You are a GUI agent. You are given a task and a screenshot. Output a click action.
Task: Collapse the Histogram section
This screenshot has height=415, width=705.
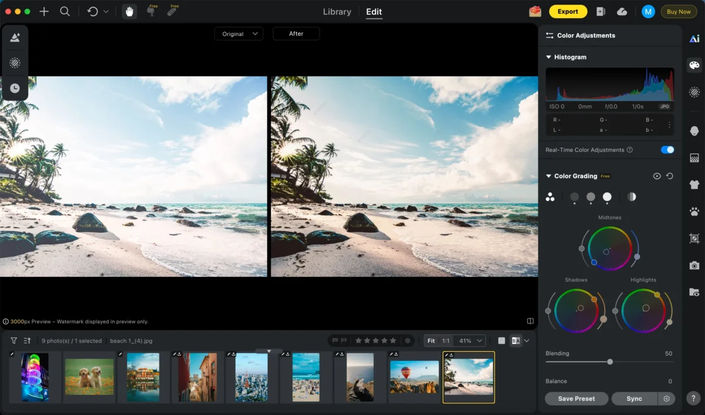(x=549, y=57)
